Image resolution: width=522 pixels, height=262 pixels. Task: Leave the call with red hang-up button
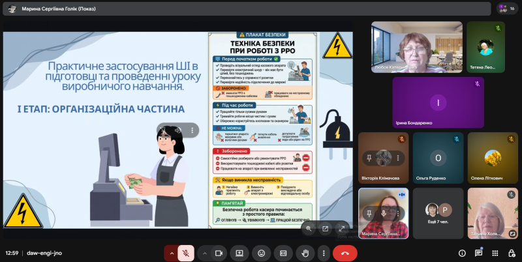click(345, 254)
